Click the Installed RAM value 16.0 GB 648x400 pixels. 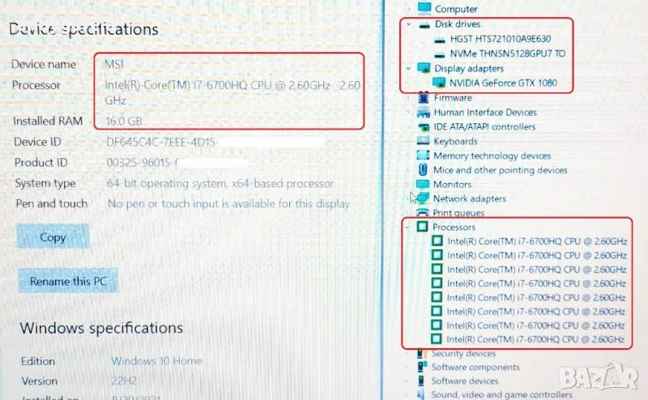124,121
